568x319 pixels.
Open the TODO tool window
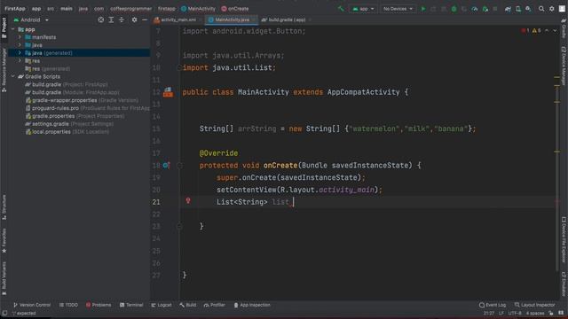[x=69, y=305]
